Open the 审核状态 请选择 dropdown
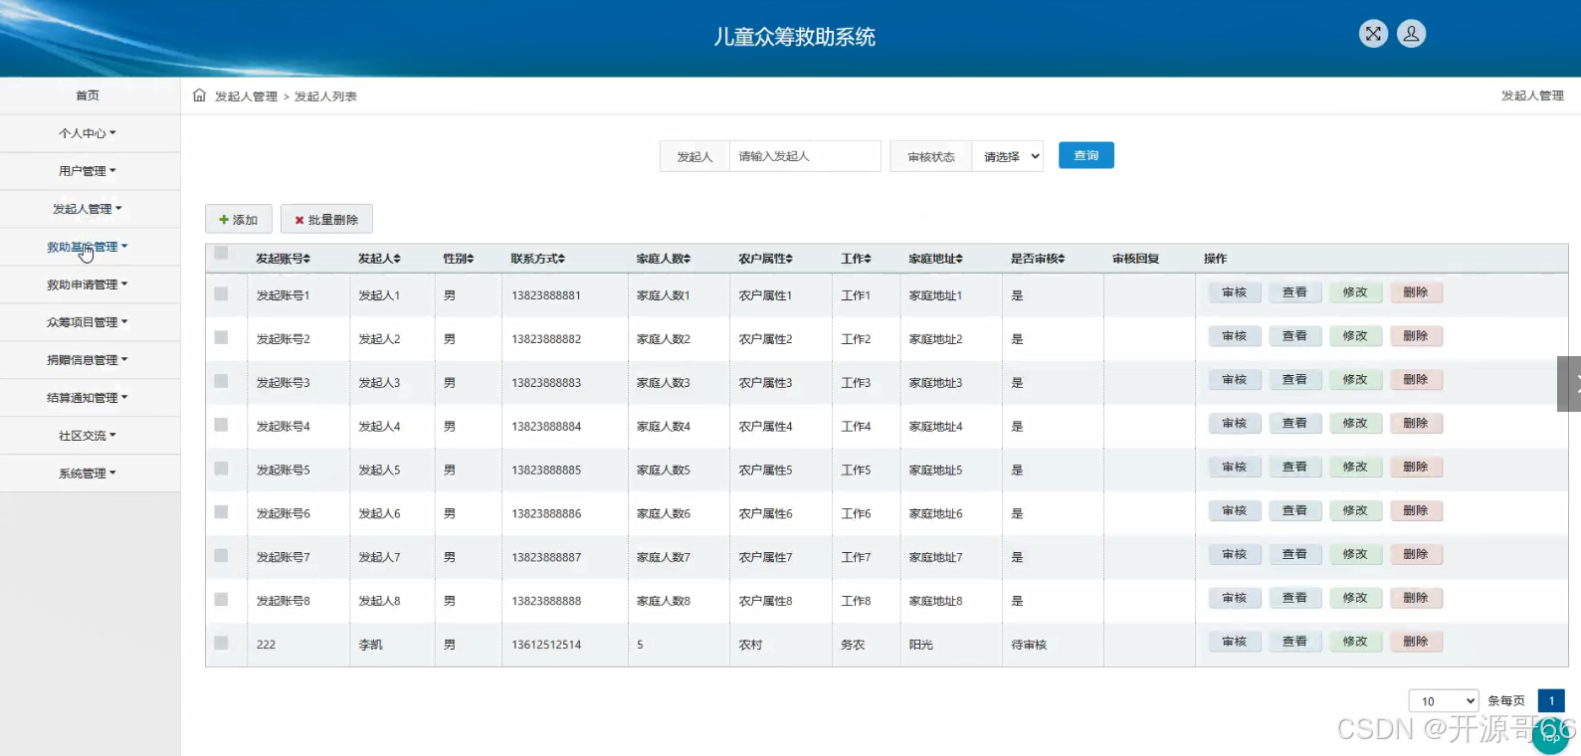Image resolution: width=1581 pixels, height=756 pixels. click(x=1007, y=156)
